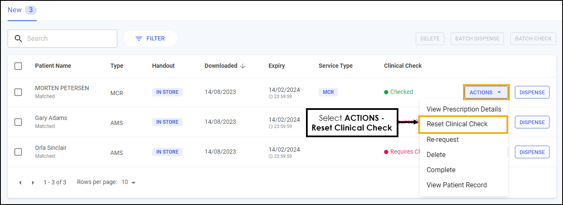Click green Checked status indicator
The height and width of the screenshot is (205, 563).
click(x=398, y=92)
